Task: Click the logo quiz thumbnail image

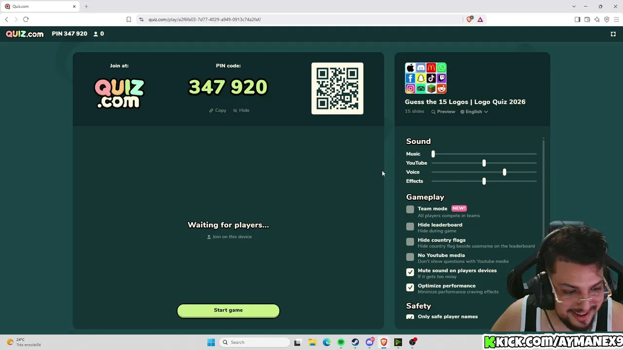Action: pos(426,78)
